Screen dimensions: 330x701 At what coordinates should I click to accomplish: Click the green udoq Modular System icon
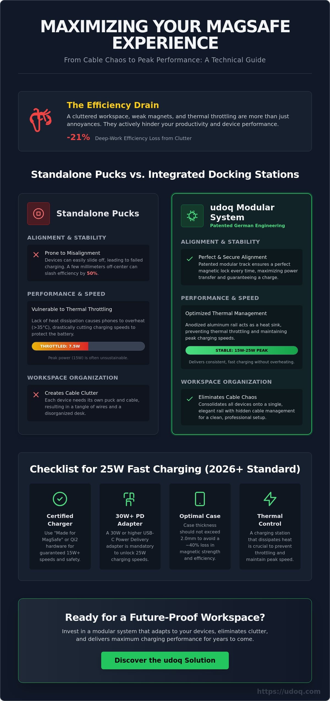(x=192, y=216)
